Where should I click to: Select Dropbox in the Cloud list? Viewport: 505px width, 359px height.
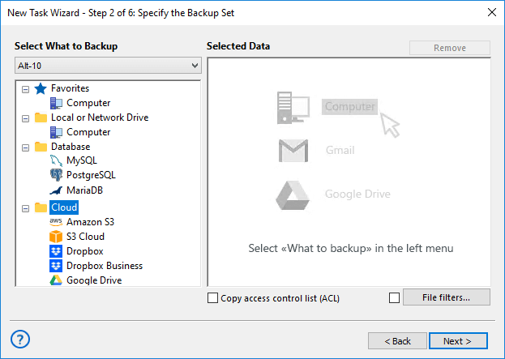84,251
